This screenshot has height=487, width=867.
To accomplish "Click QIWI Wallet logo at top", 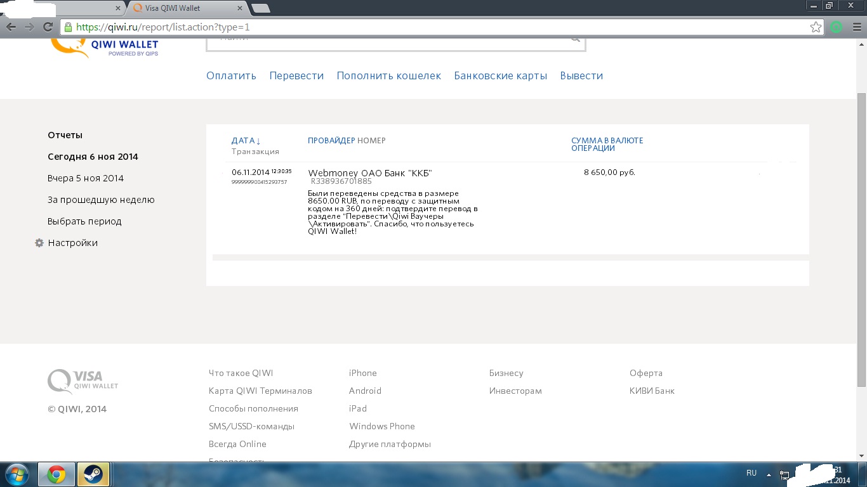I will coord(105,48).
